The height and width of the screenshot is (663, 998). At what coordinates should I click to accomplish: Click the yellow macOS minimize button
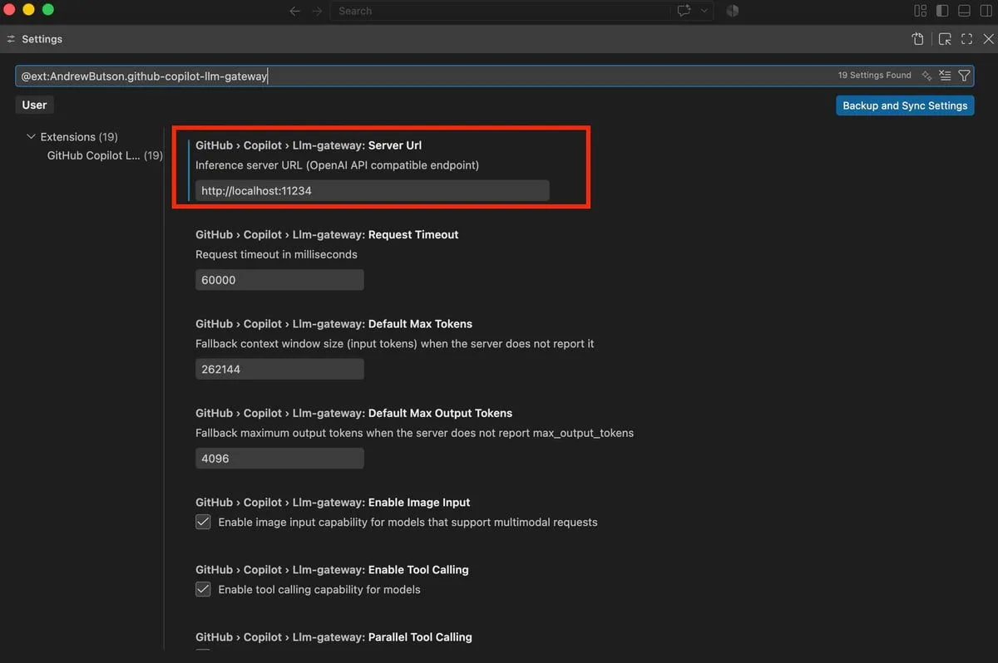pyautogui.click(x=28, y=10)
